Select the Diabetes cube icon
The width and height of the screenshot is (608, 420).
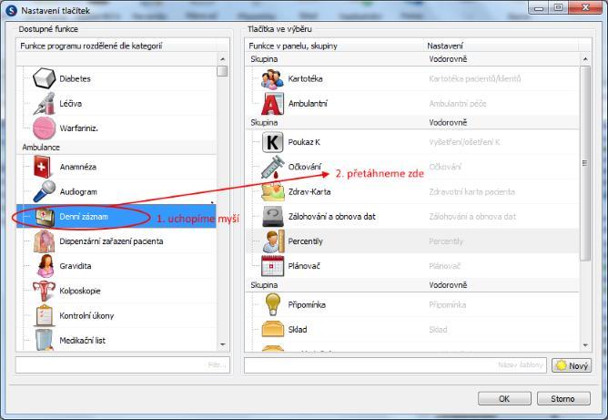point(44,78)
